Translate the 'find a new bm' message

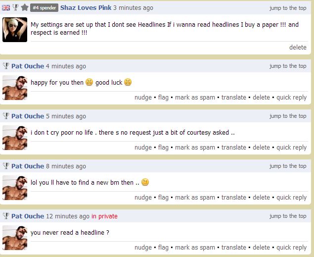click(x=234, y=198)
